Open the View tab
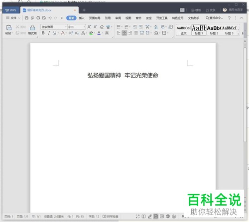Image resolution: width=249 pixels, height=222 pixels. tap(128, 18)
